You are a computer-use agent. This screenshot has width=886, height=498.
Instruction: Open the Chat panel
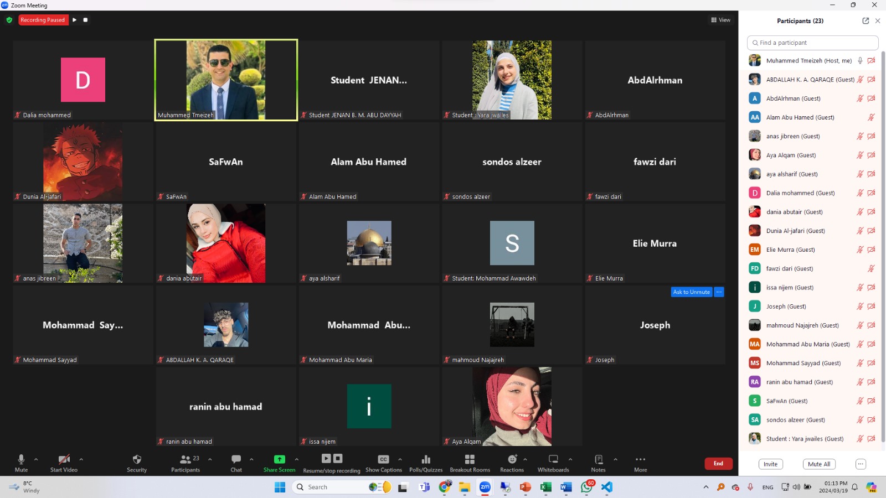[x=236, y=459]
